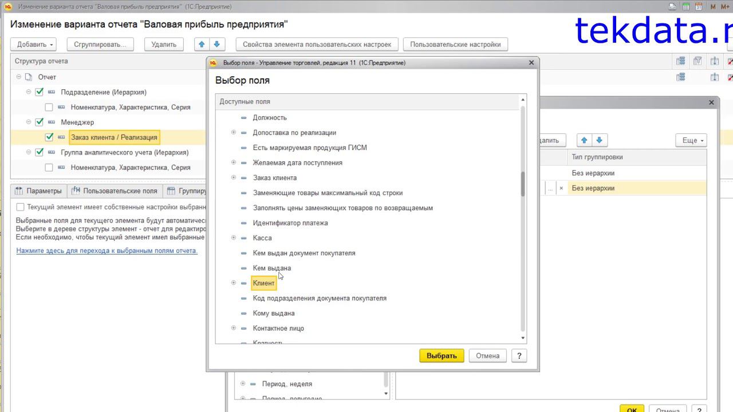Select the Клиент field in the list
733x412 pixels.
[x=264, y=283]
